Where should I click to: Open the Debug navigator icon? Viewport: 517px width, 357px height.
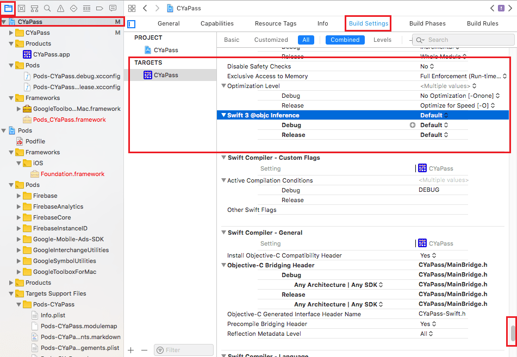[87, 8]
